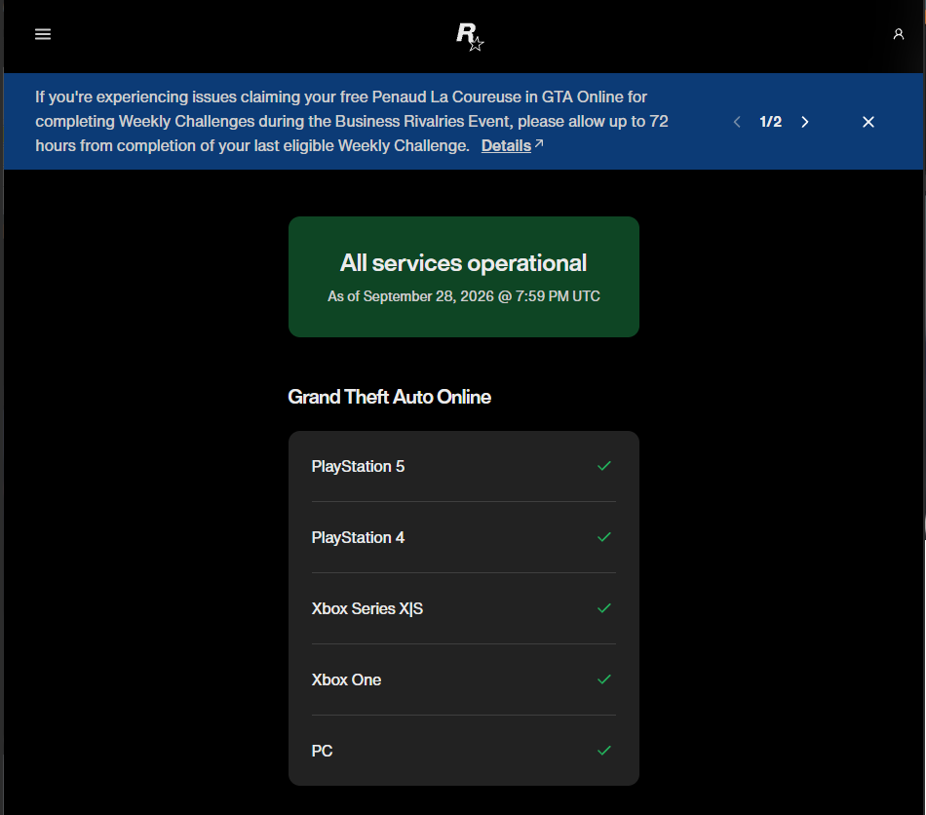This screenshot has width=926, height=815.
Task: Click Xbox Series X|S green status checkmark
Action: 604,608
